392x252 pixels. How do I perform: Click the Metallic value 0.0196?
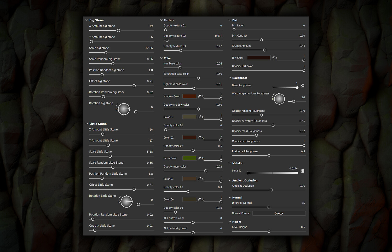tap(293, 168)
